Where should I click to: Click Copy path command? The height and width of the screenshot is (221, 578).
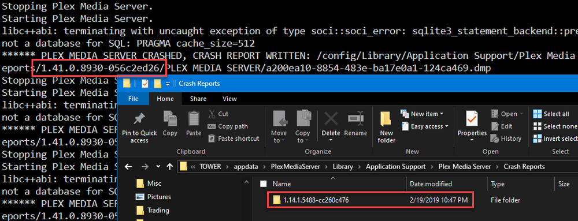pos(227,126)
